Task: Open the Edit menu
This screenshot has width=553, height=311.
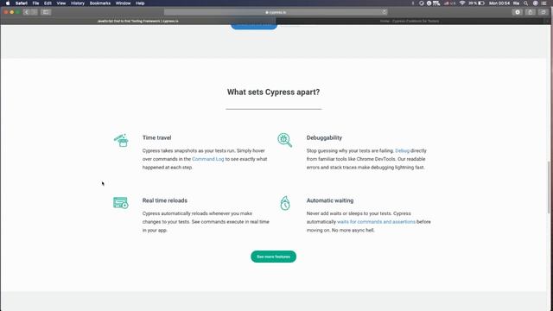Action: coord(48,3)
